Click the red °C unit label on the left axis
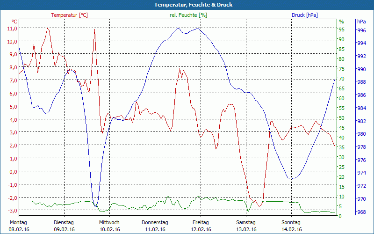Viewport: 374px width, 234px height. (x=14, y=22)
